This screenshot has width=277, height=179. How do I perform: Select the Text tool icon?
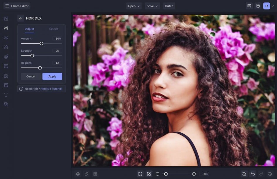coord(6,95)
